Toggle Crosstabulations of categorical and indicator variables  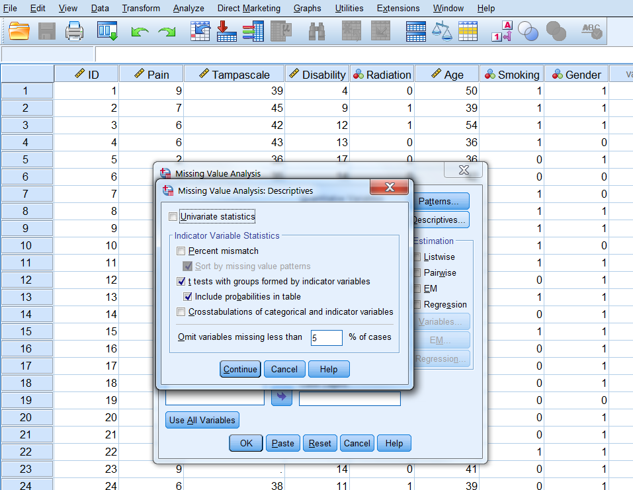click(x=181, y=311)
